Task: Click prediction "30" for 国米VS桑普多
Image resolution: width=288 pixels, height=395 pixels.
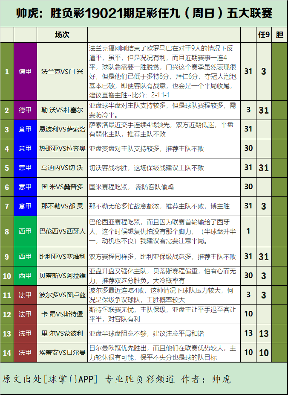Action: pos(248,187)
